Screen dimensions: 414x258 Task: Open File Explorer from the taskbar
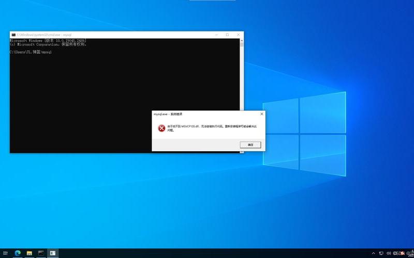(29, 253)
